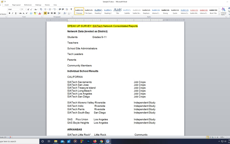Click Align Text Right icon
Image resolution: width=230 pixels, height=144 pixels.
51,13
